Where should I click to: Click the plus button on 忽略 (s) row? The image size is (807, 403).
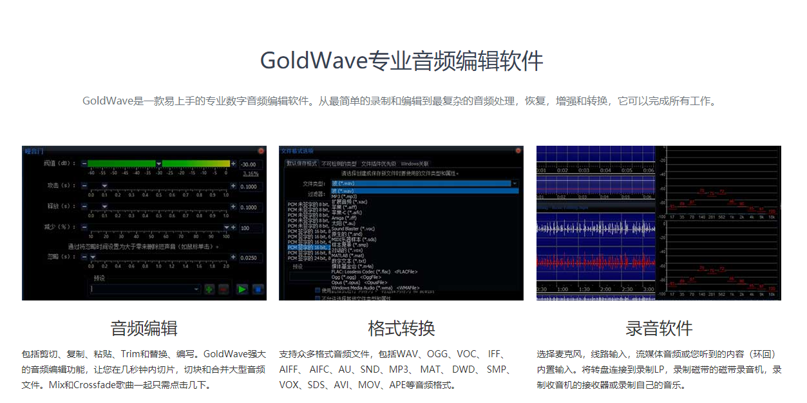pyautogui.click(x=233, y=257)
